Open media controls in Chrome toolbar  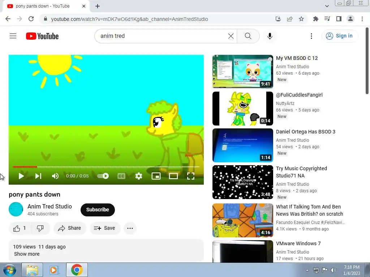point(327,19)
